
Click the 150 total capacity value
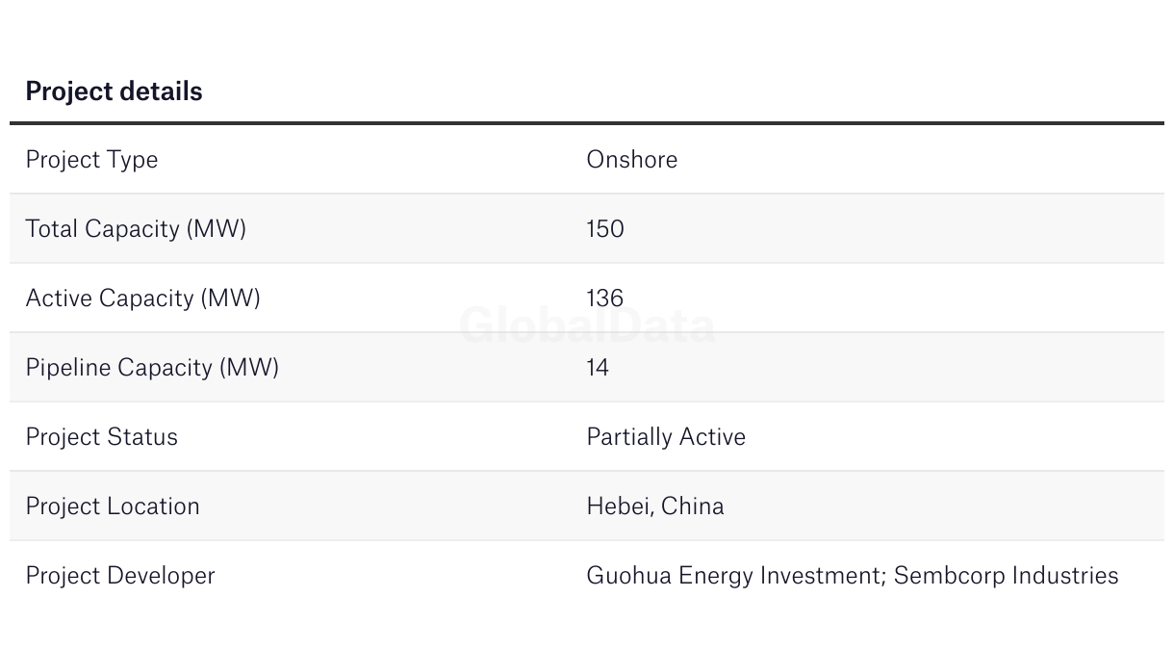click(605, 228)
